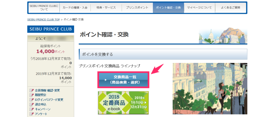Click the pencil icon beside アンケート
274x117 pixels.
coord(32,114)
